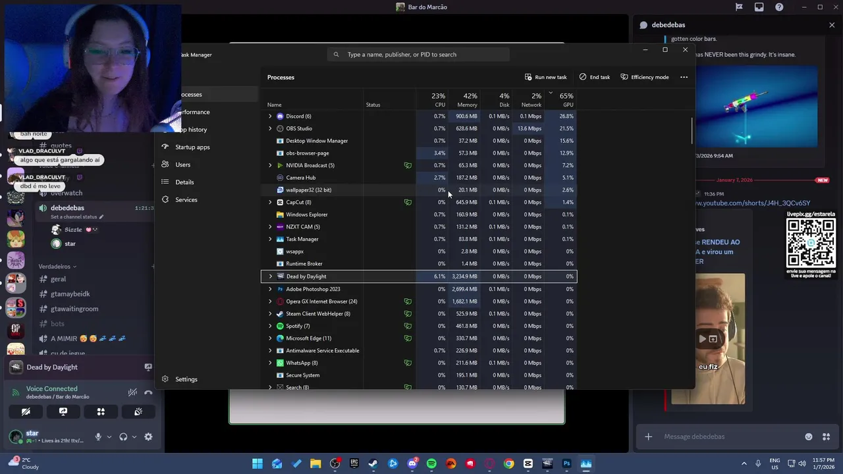Expand NZXT CAM (5) process group
Image resolution: width=843 pixels, height=474 pixels.
tap(270, 227)
